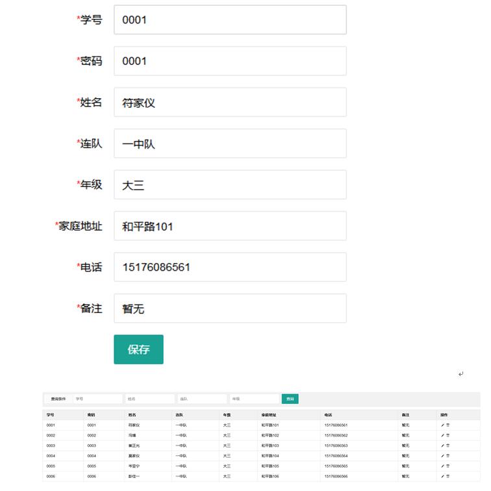Screen dimensions: 491x491
Task: Select the 连队 field showing 一中队
Action: coord(230,144)
